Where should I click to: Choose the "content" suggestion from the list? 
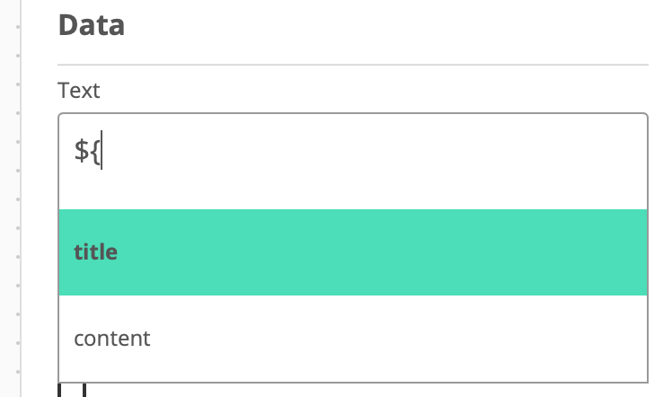coord(353,339)
